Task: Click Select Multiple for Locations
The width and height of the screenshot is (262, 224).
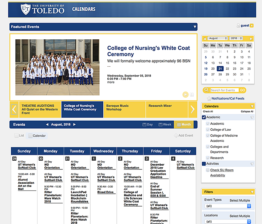Action: tap(240, 216)
